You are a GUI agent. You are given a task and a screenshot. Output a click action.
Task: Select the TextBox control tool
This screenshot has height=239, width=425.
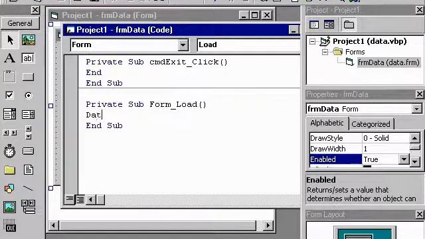pyautogui.click(x=28, y=58)
